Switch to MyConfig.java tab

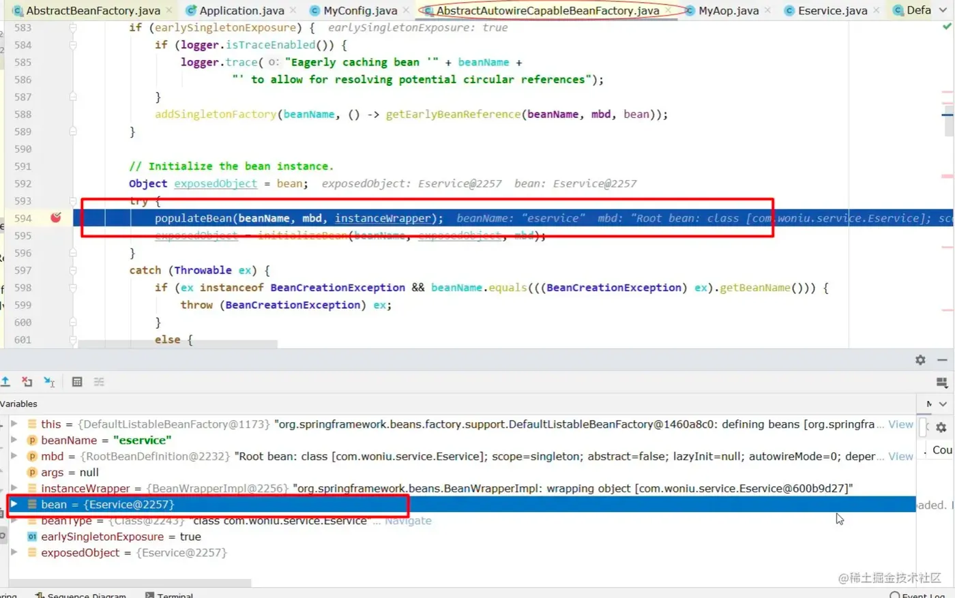[359, 10]
